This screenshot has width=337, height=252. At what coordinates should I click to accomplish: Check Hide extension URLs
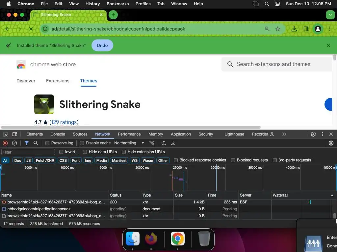pyautogui.click(x=124, y=152)
